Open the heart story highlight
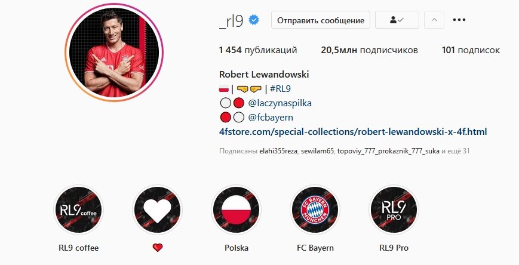 (x=157, y=209)
